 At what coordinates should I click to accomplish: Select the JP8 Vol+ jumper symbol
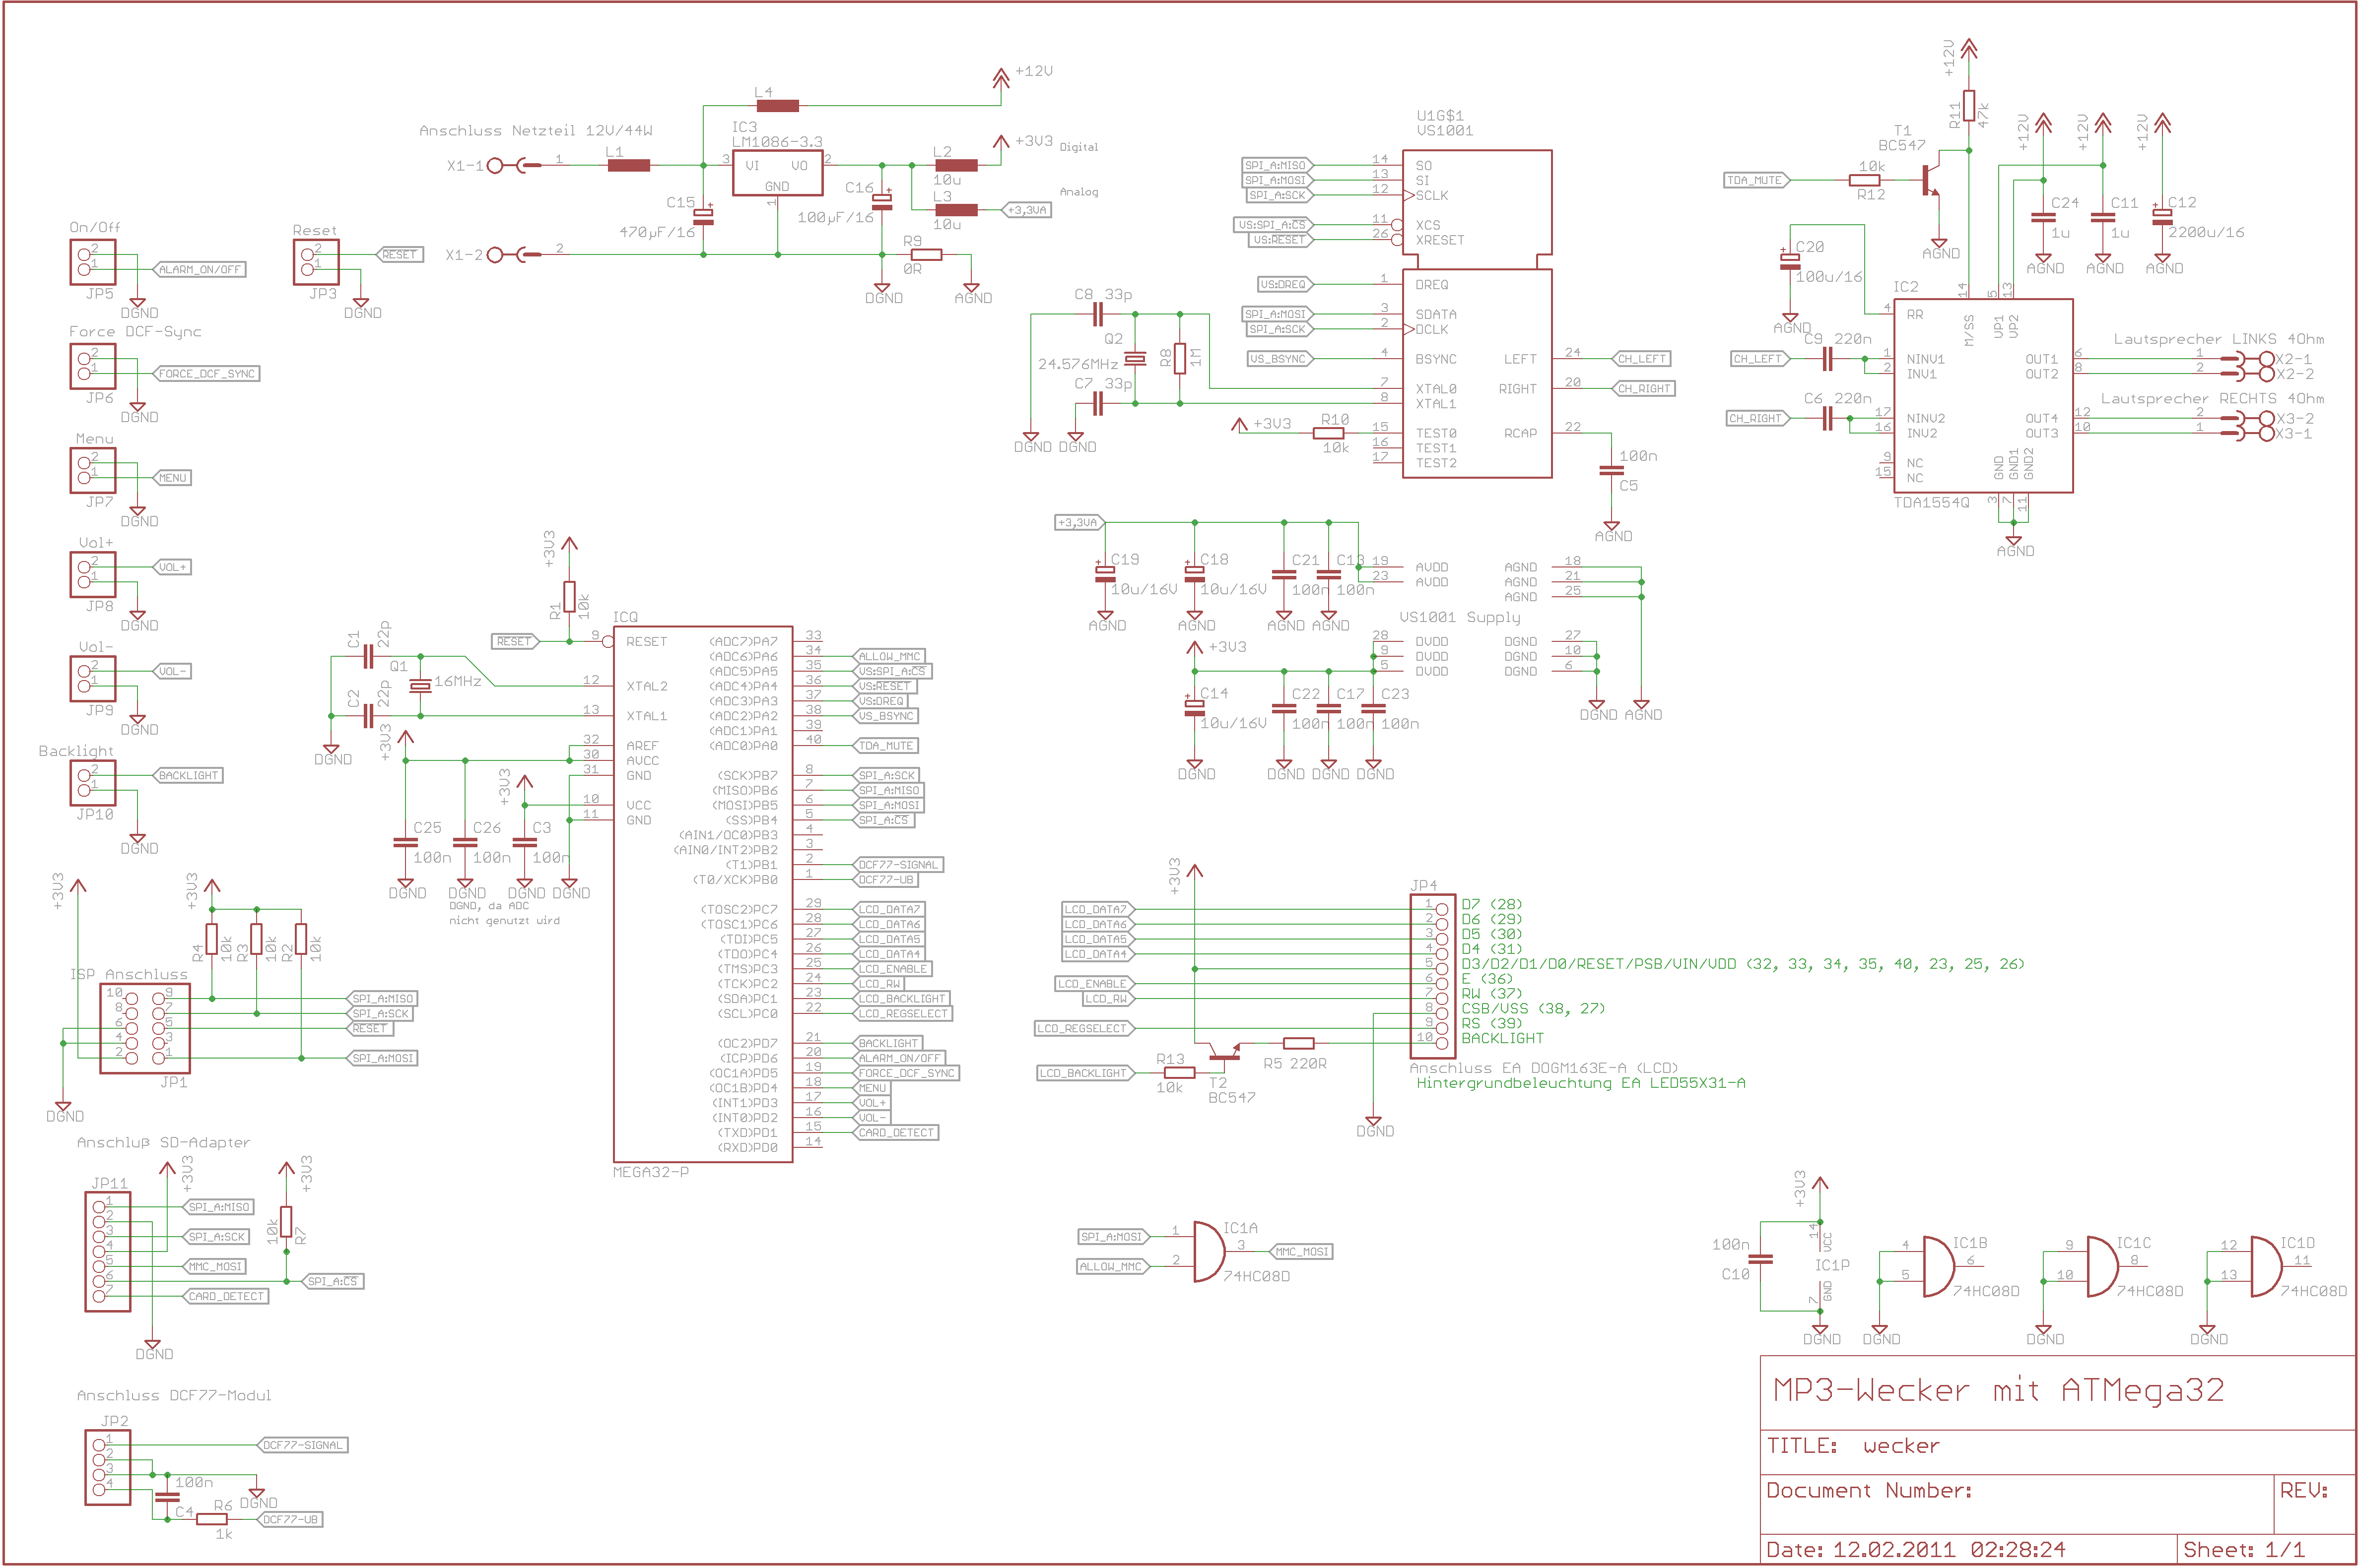(x=93, y=574)
